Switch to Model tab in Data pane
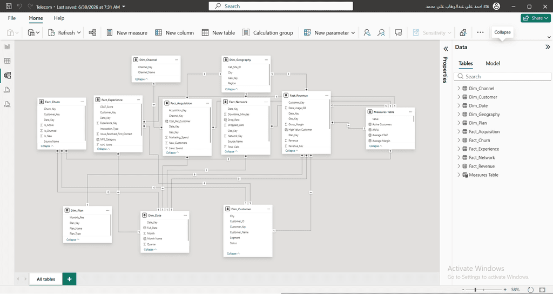Viewport: 553px width, 294px height. (x=493, y=64)
